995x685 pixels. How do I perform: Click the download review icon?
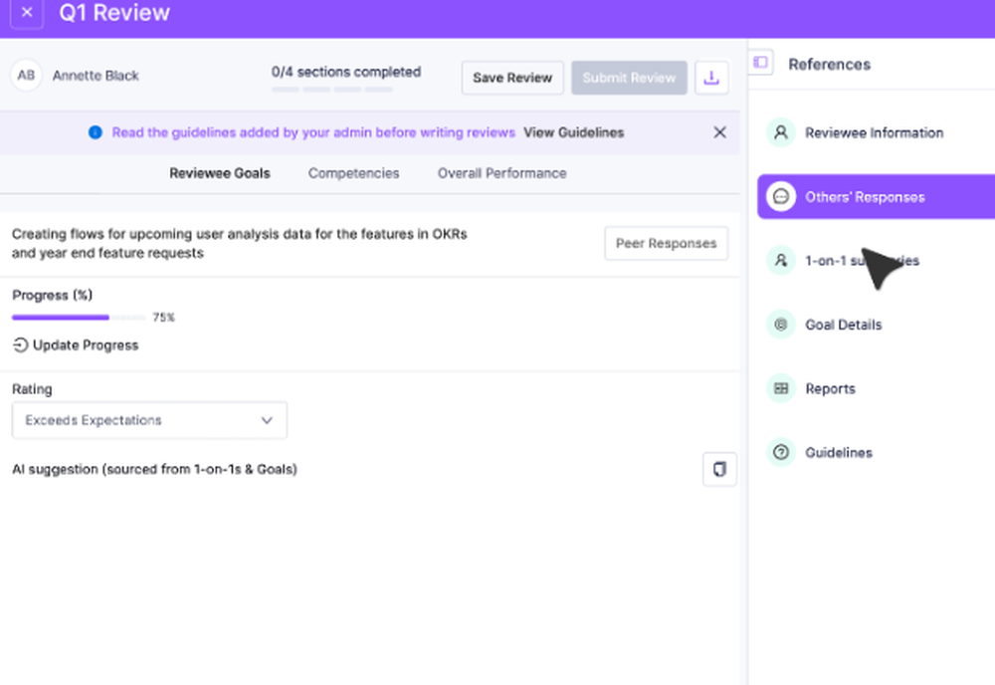(x=712, y=77)
